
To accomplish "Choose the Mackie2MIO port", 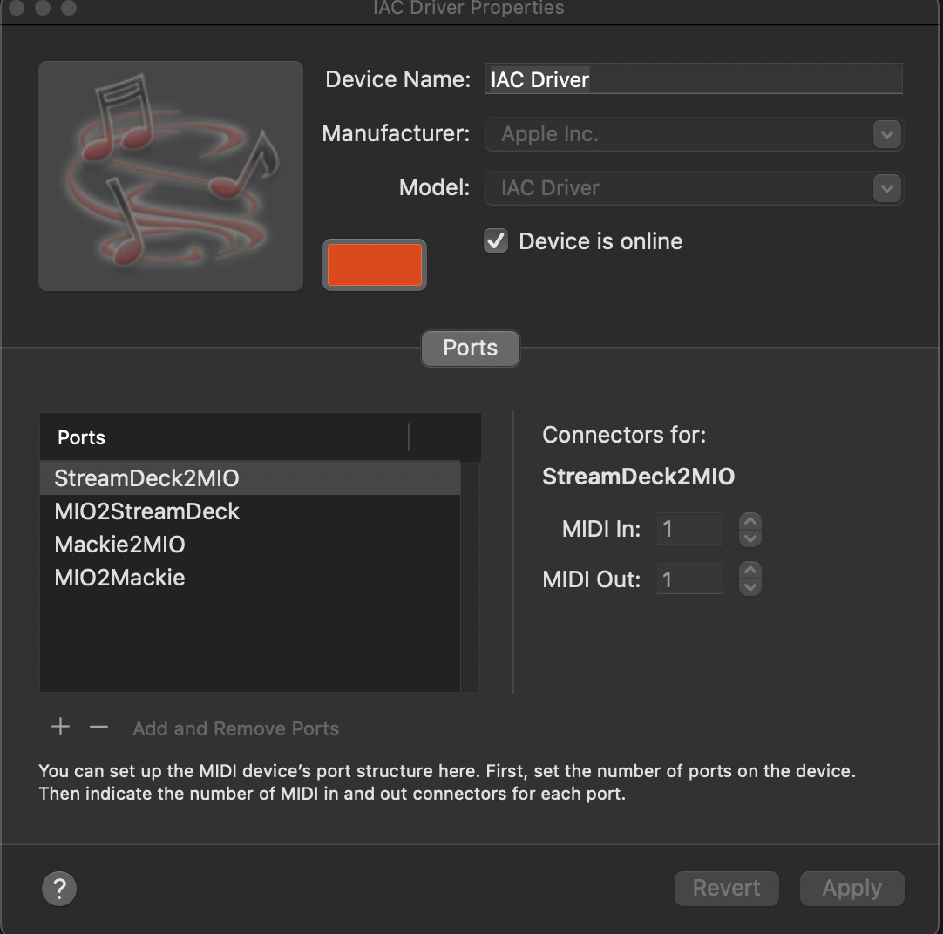I will (119, 545).
